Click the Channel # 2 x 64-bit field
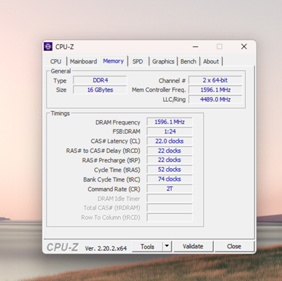 tap(215, 80)
